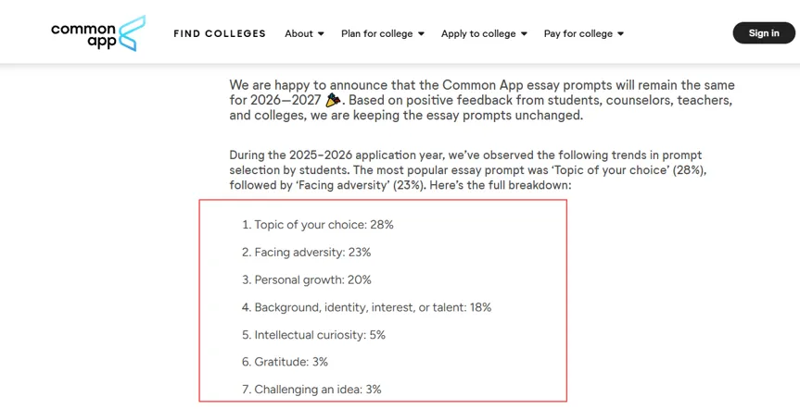Expand the Apply to college arrow

point(524,34)
